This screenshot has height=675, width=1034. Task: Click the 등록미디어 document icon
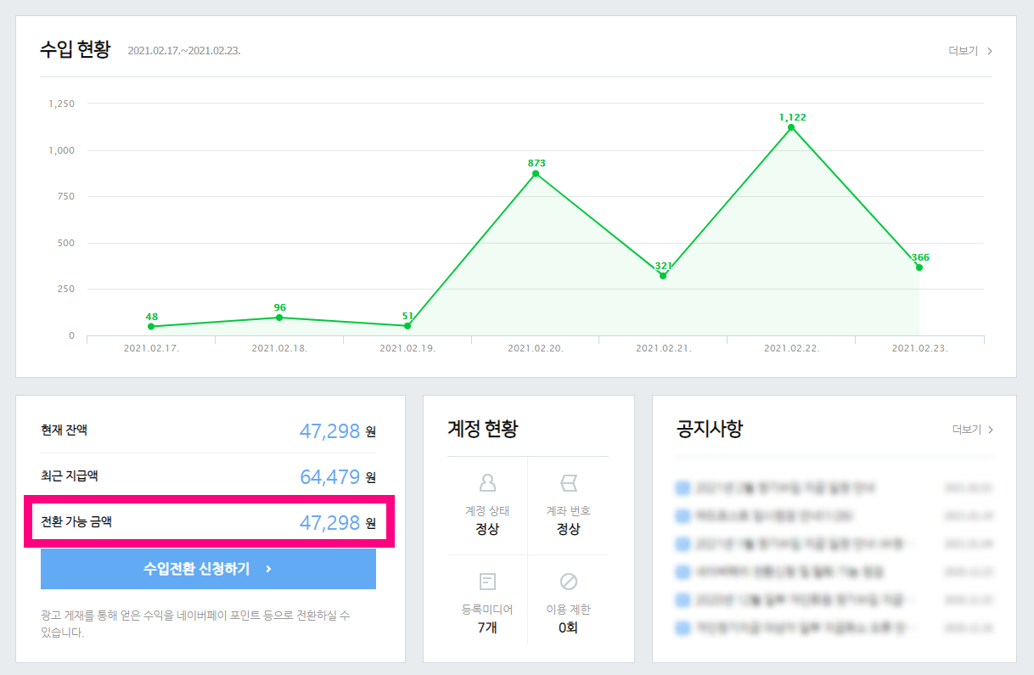pyautogui.click(x=487, y=582)
